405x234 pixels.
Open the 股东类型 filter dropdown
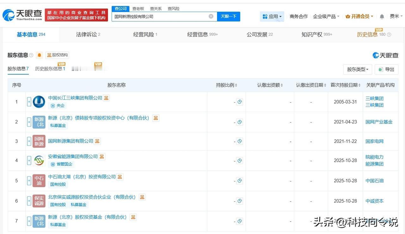click(358, 69)
